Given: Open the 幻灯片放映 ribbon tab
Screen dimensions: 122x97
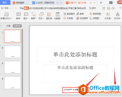Looking at the screenshot, I should pos(48,8).
